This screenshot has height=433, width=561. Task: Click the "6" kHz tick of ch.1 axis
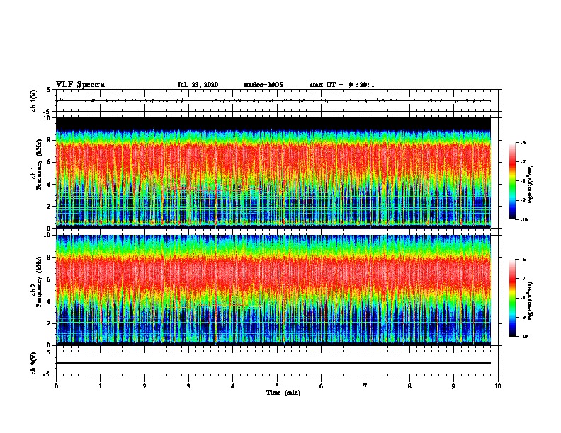coord(49,162)
